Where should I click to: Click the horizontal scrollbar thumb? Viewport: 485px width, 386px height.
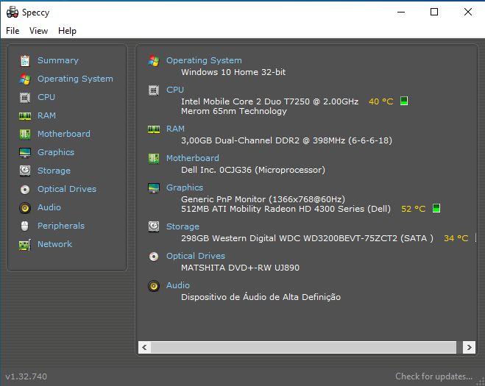coord(303,347)
